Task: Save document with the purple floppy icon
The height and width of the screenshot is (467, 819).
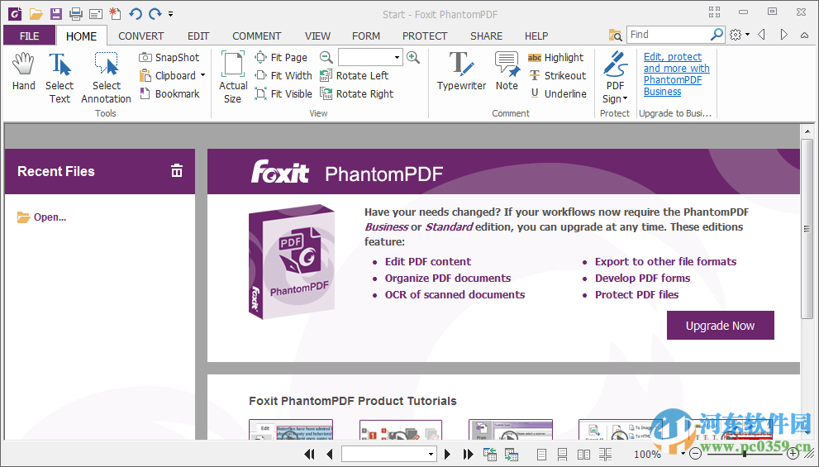Action: coord(56,14)
